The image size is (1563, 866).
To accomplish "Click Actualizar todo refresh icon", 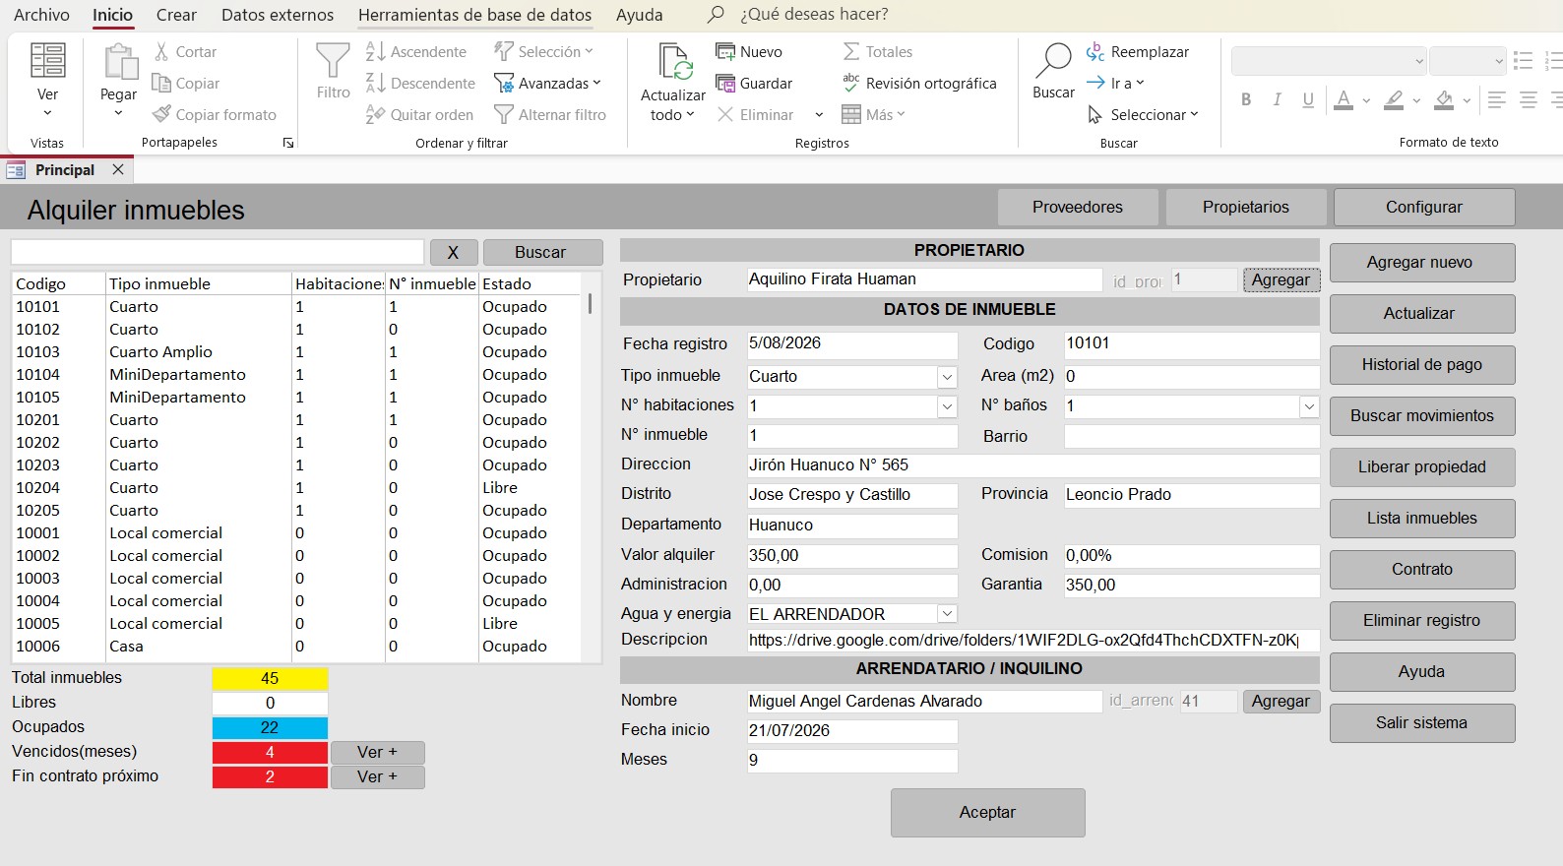I will pyautogui.click(x=675, y=63).
